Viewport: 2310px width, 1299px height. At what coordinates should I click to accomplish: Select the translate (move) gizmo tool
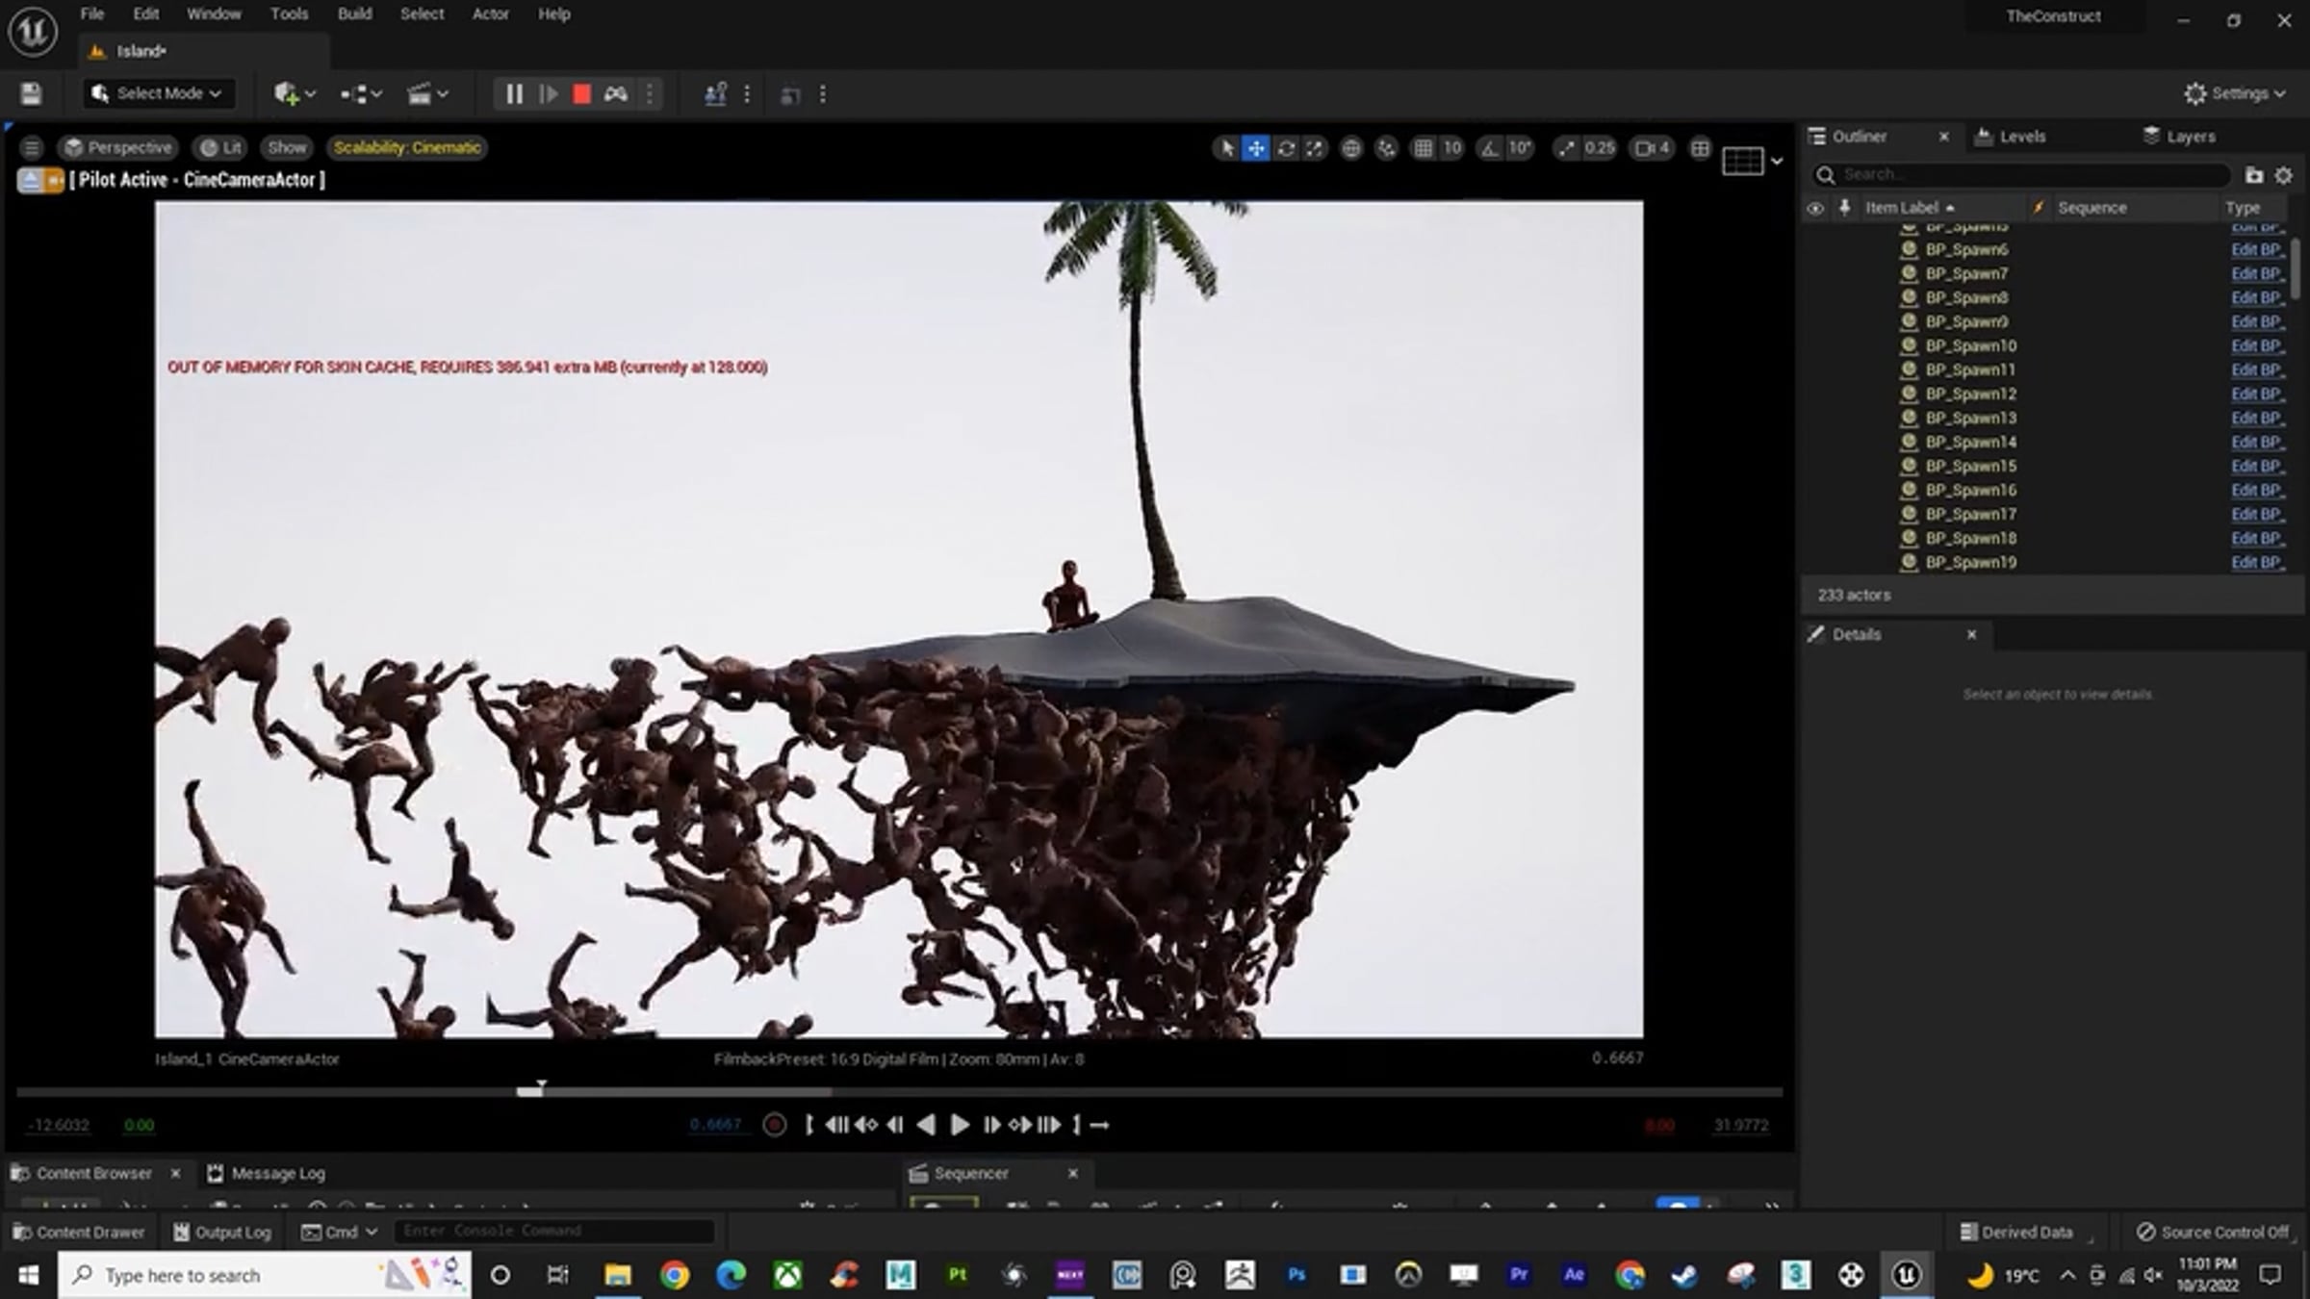1256,148
